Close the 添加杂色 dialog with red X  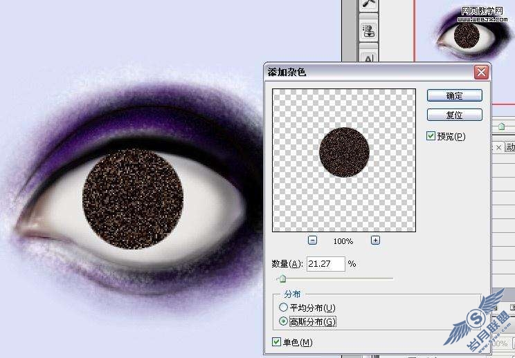tap(481, 72)
